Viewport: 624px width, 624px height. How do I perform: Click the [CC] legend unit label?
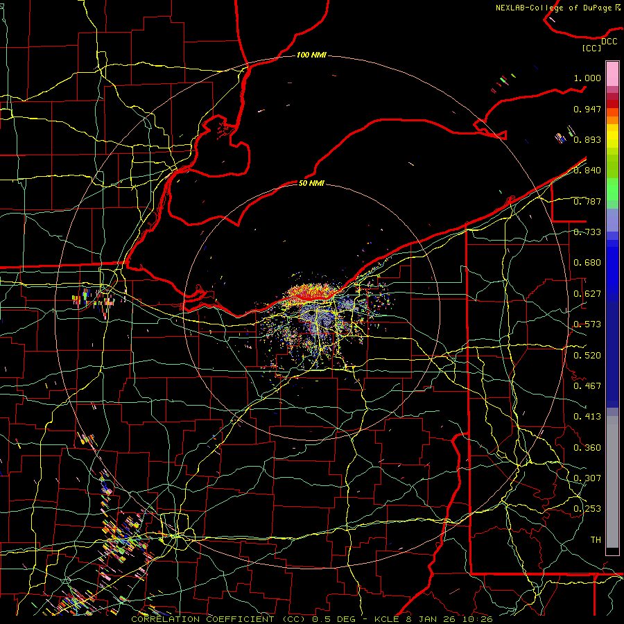(x=592, y=48)
